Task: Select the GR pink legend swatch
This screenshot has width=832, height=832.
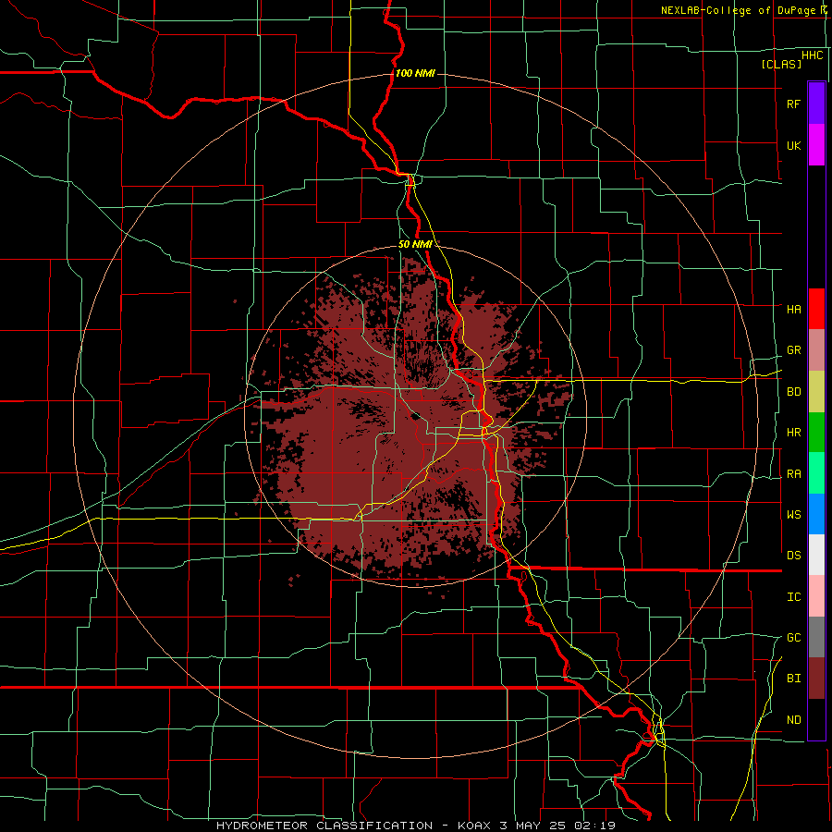Action: [816, 349]
